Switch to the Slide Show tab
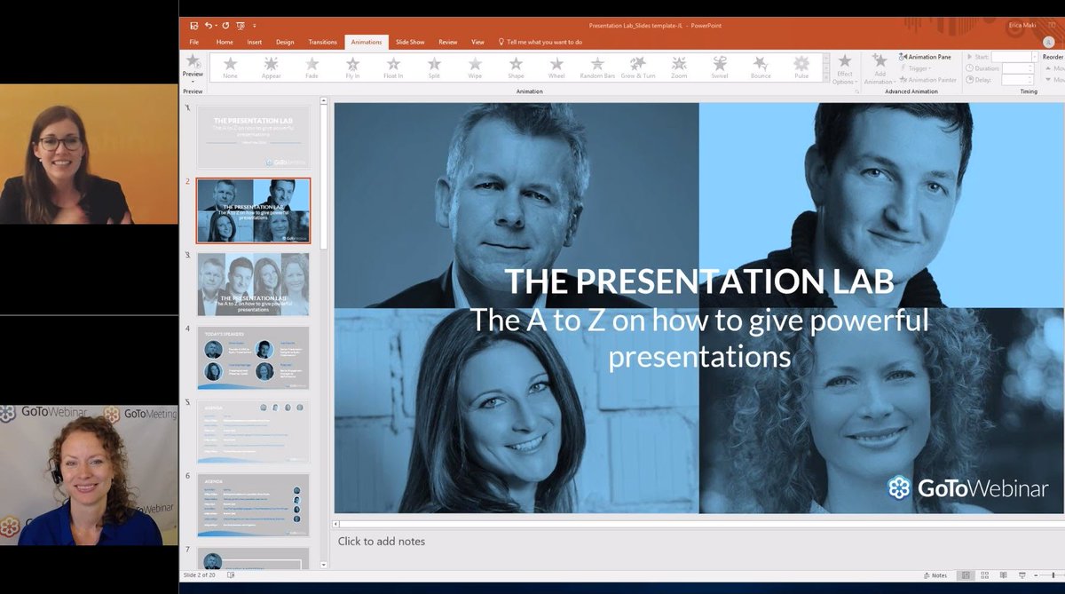This screenshot has height=594, width=1065. pos(410,42)
